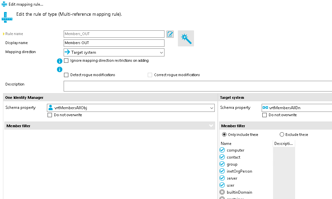Enable the Correct rogue modifications checkbox
The height and width of the screenshot is (199, 332).
tap(150, 75)
